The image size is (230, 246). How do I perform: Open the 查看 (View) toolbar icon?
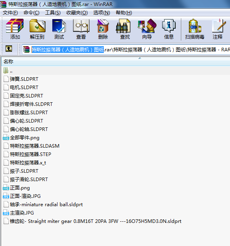(81, 26)
